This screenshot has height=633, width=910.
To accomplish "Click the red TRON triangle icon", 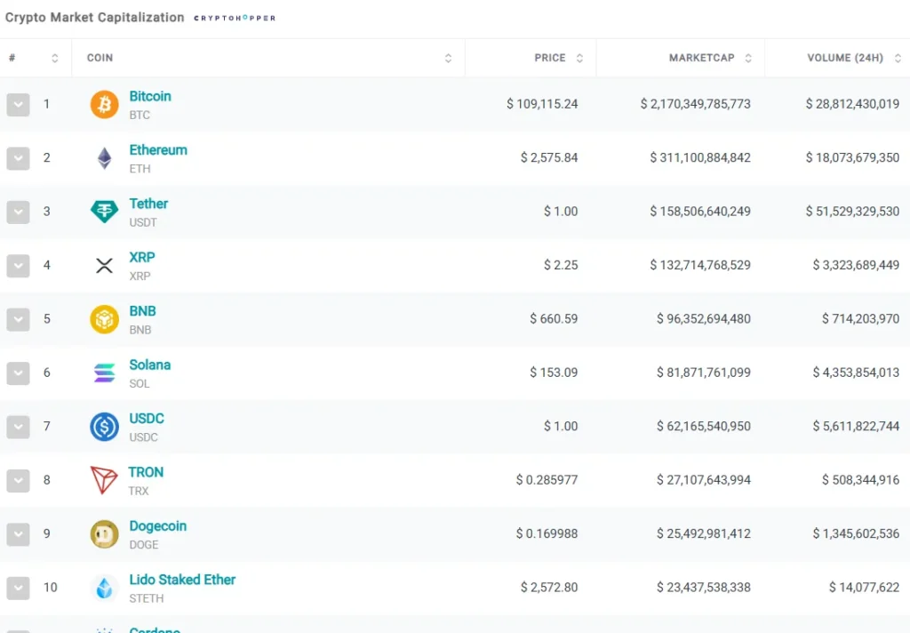I will [104, 480].
